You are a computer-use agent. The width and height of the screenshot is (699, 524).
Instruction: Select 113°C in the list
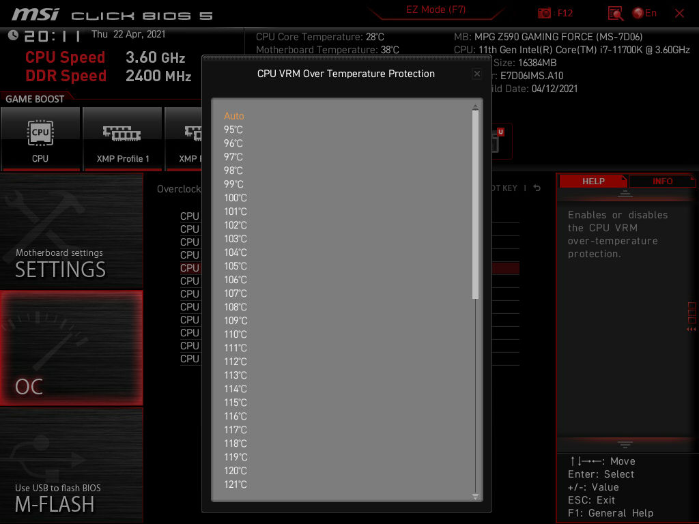(235, 375)
